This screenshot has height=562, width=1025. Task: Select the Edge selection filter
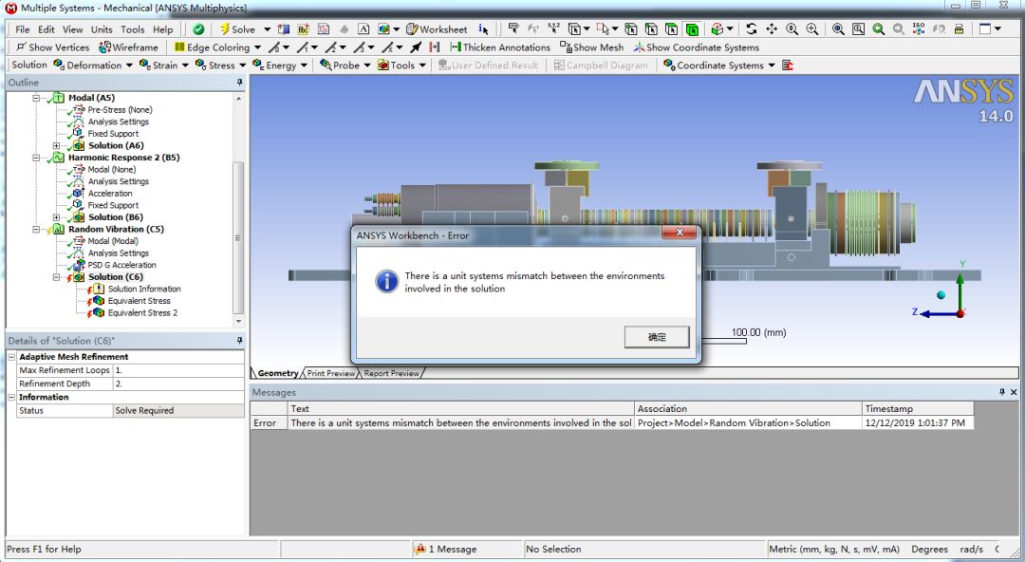[651, 29]
